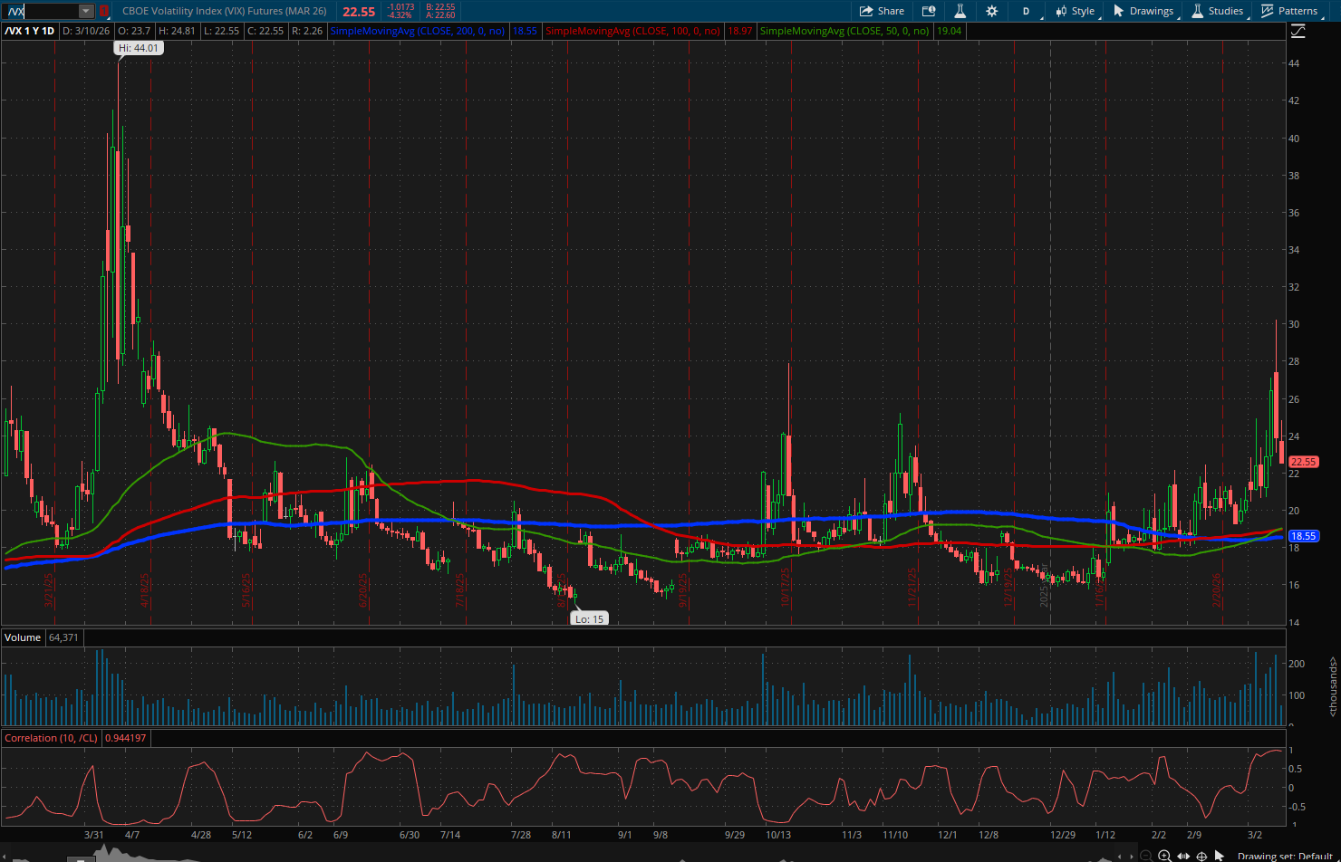
Task: Toggle the Correlation (10, /CL) study label
Action: click(50, 737)
